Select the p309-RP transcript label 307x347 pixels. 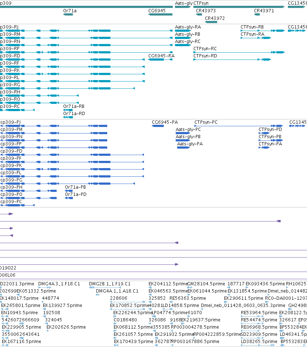coord(10,48)
